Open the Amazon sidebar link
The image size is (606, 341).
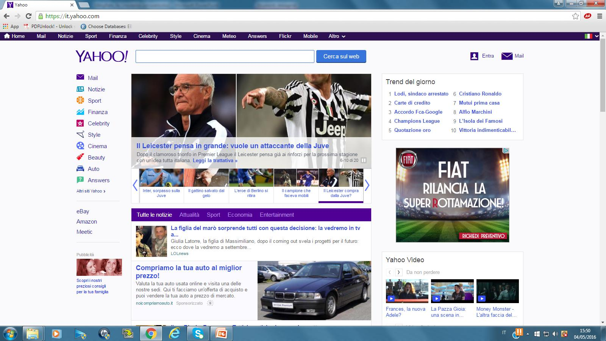coord(87,222)
